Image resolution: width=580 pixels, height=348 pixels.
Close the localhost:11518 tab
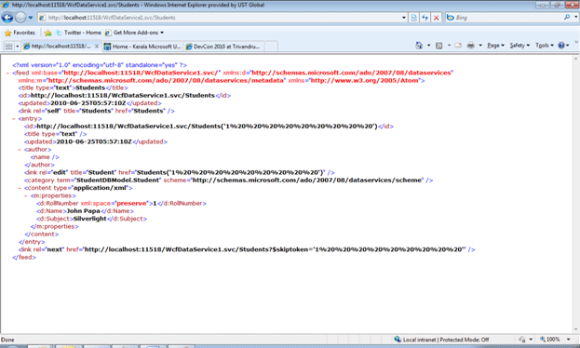point(97,47)
